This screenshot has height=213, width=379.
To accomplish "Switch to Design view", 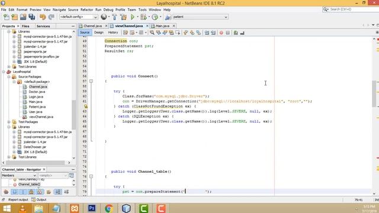I will click(99, 33).
